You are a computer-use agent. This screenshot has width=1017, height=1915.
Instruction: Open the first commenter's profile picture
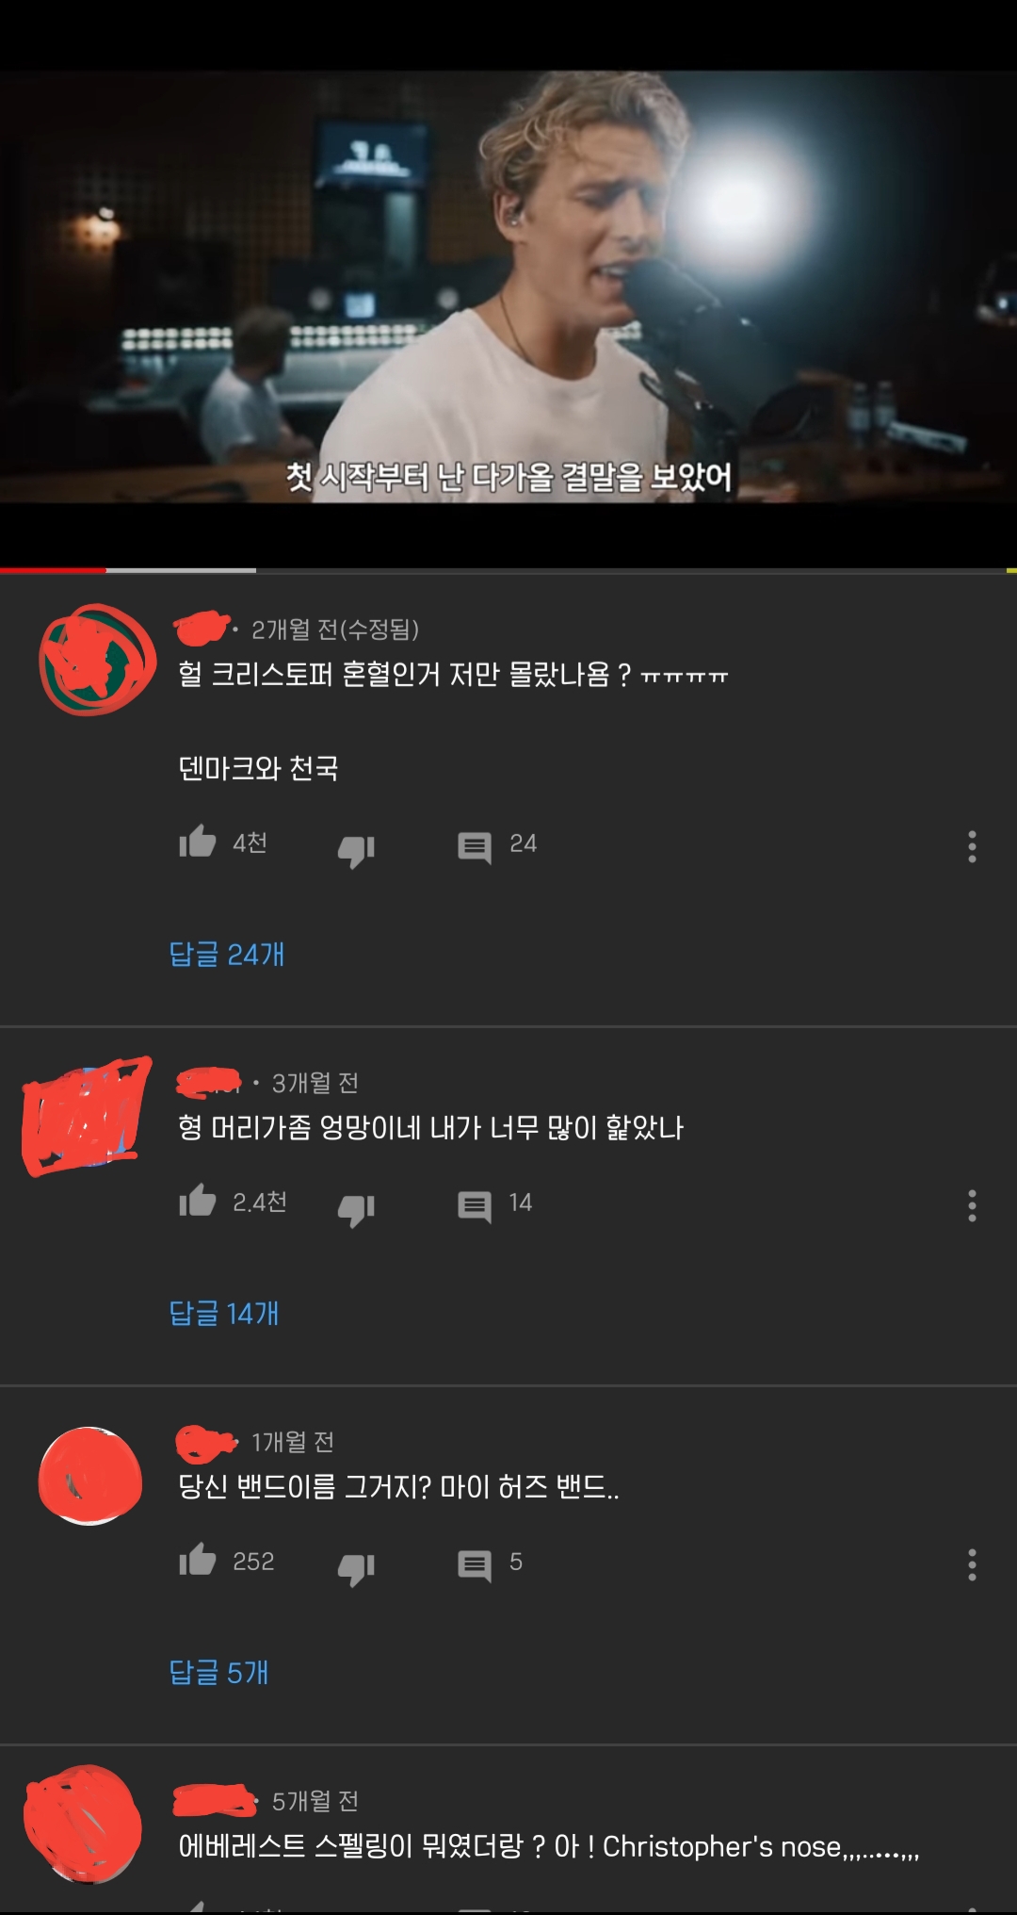pyautogui.click(x=97, y=659)
